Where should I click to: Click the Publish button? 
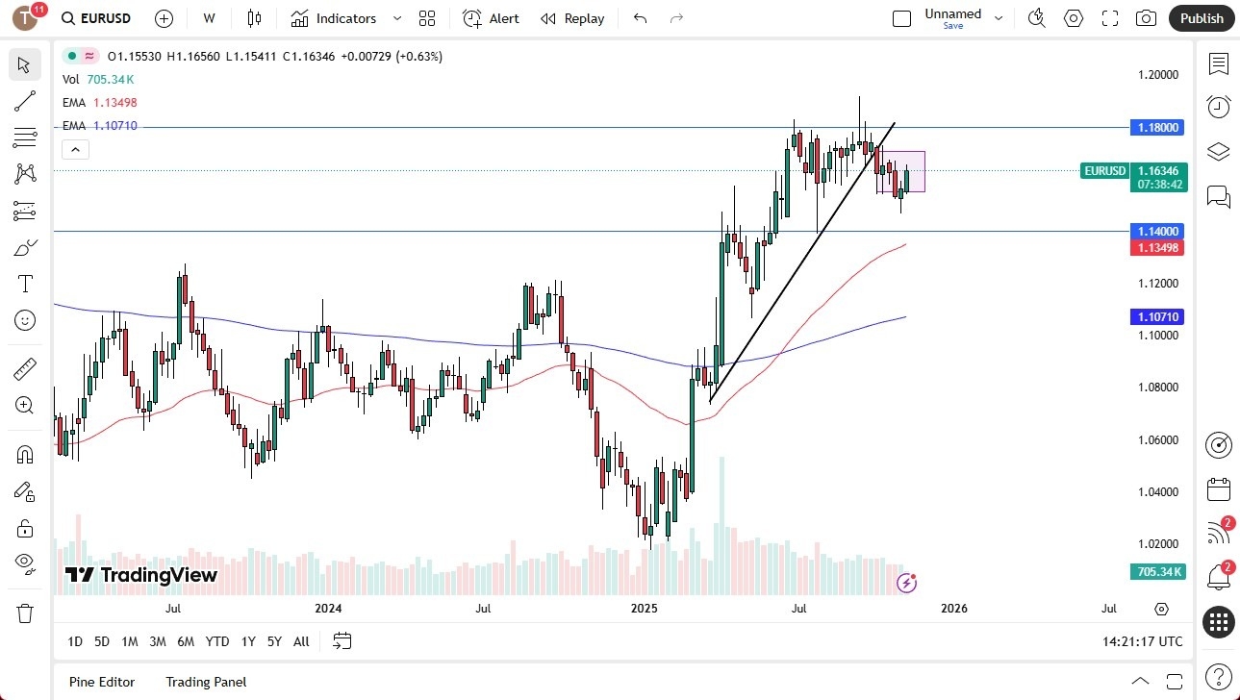(1201, 18)
